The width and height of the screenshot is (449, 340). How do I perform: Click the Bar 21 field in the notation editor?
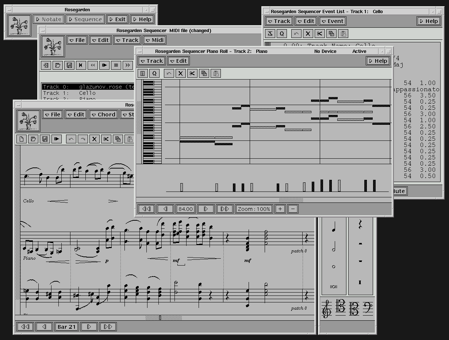[x=67, y=327]
